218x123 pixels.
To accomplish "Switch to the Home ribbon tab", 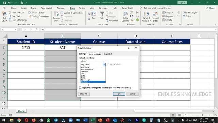I will (14, 8).
